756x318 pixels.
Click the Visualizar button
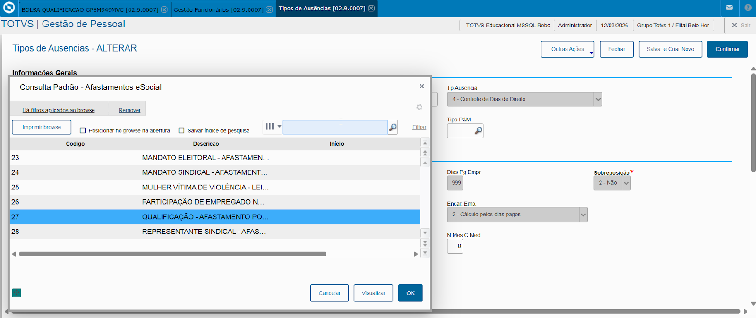point(373,293)
